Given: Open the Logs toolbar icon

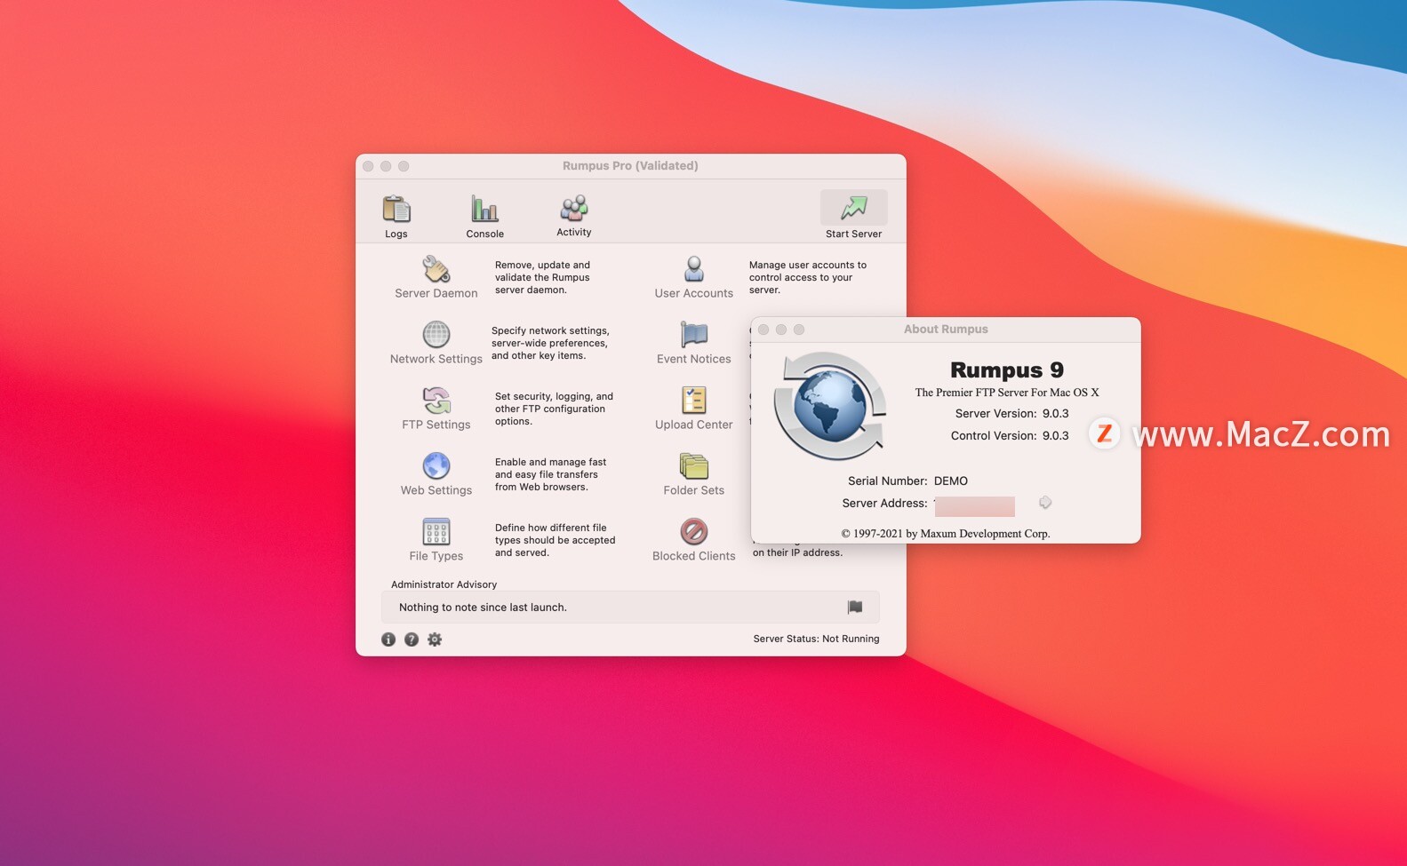Looking at the screenshot, I should click(396, 210).
